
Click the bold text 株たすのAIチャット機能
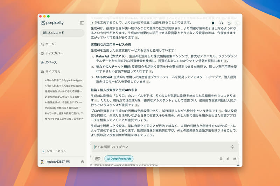(x=113, y=67)
